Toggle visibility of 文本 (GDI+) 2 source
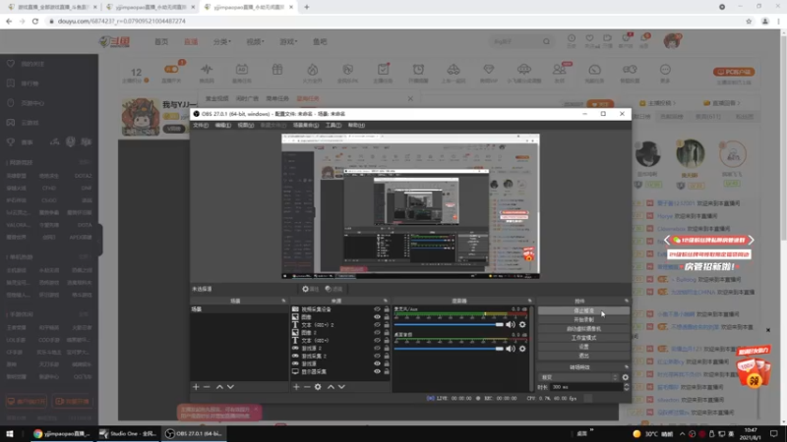The image size is (787, 442). pos(377,325)
